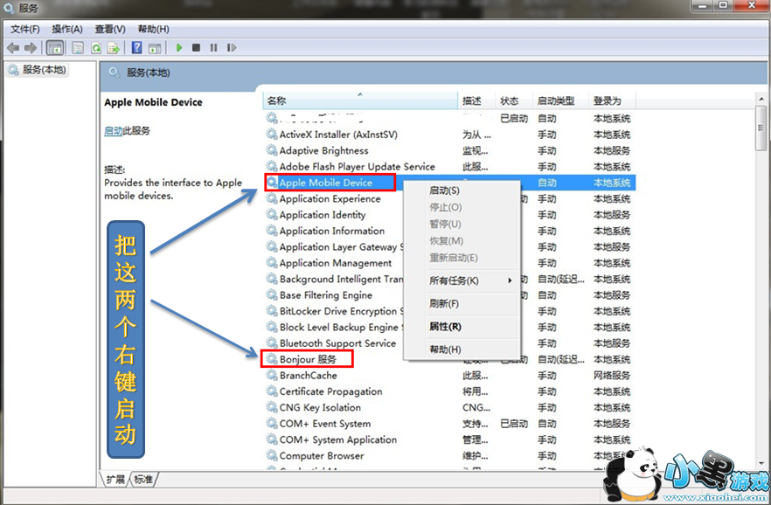Toggle the show/hide console tree icon

tap(54, 48)
